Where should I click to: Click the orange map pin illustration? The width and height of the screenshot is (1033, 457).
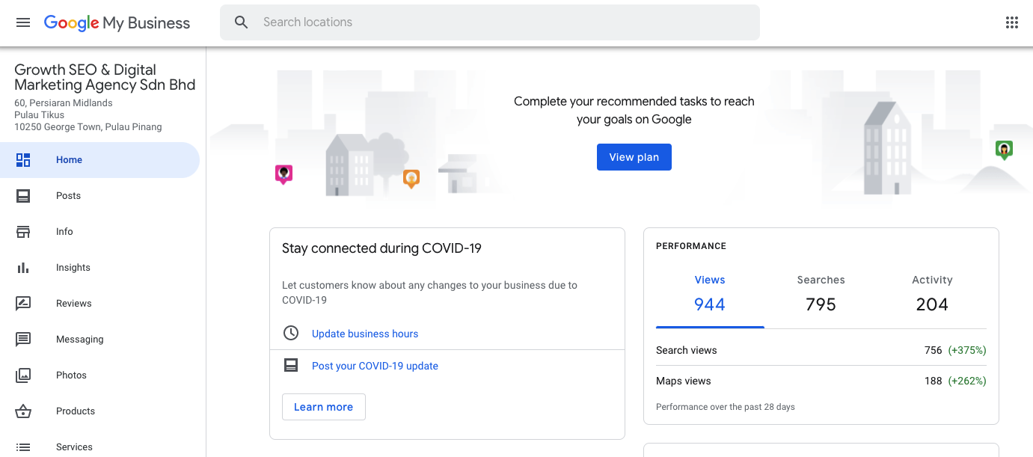[411, 179]
